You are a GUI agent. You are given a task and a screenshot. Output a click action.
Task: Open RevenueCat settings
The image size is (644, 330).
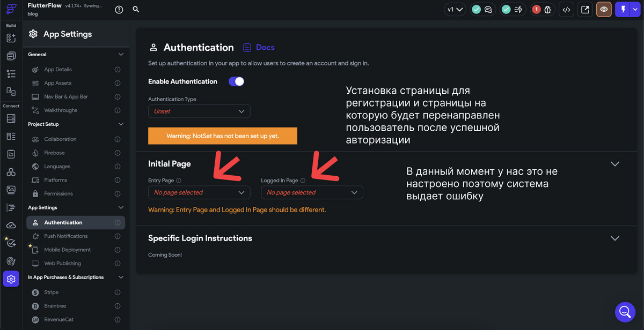[76, 320]
